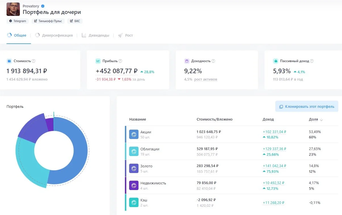Click the Портфель для дочери title

[x=52, y=12]
